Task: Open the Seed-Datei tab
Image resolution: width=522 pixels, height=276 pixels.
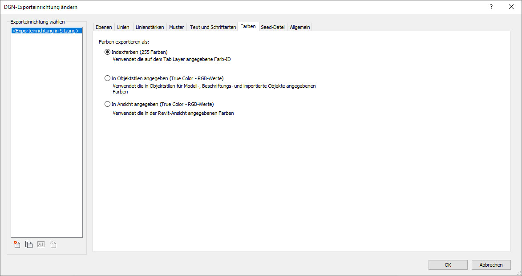Action: [x=272, y=27]
